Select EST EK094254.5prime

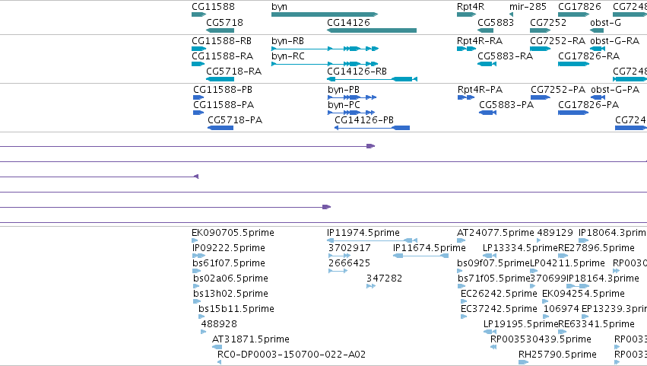tap(583, 293)
